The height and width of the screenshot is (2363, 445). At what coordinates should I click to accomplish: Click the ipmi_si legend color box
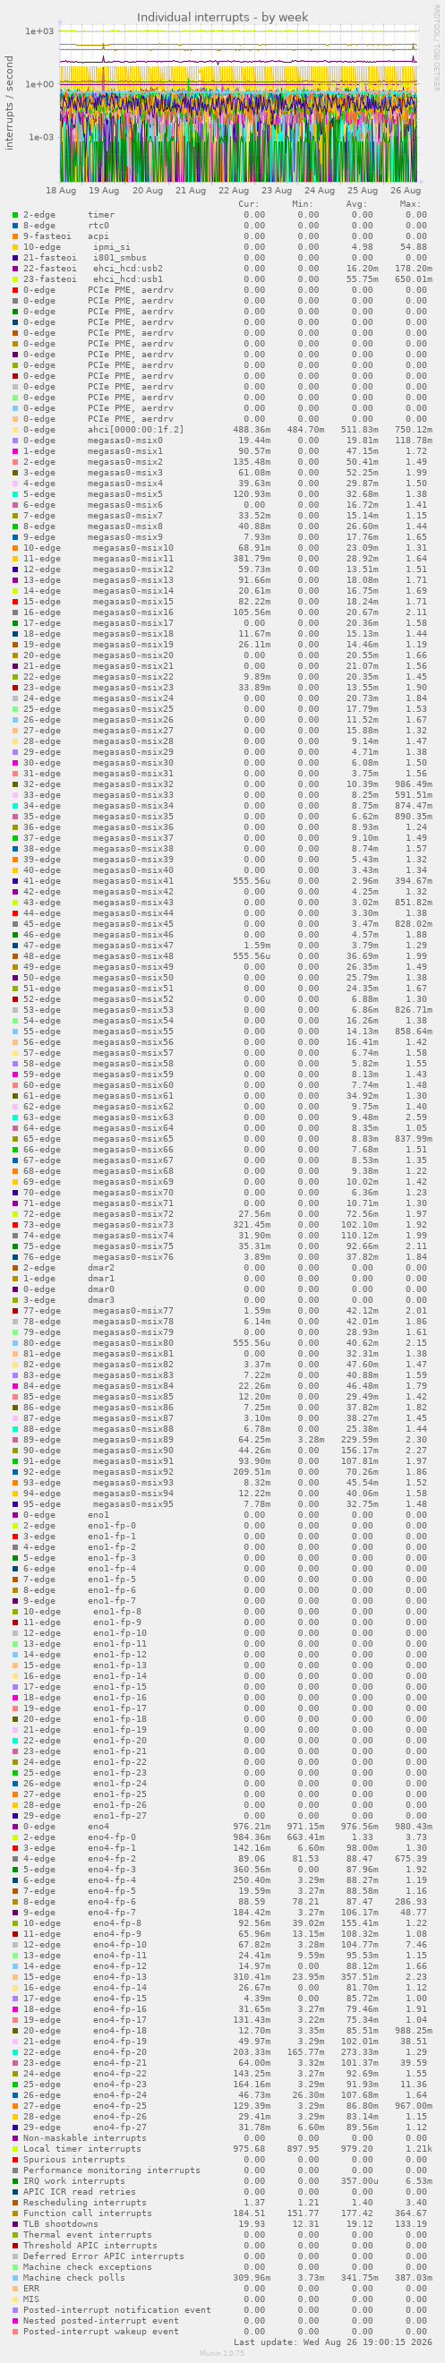click(x=14, y=247)
